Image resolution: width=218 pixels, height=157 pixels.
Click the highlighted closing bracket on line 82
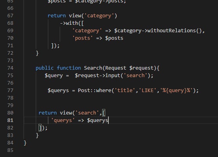pyautogui.click(x=40, y=128)
